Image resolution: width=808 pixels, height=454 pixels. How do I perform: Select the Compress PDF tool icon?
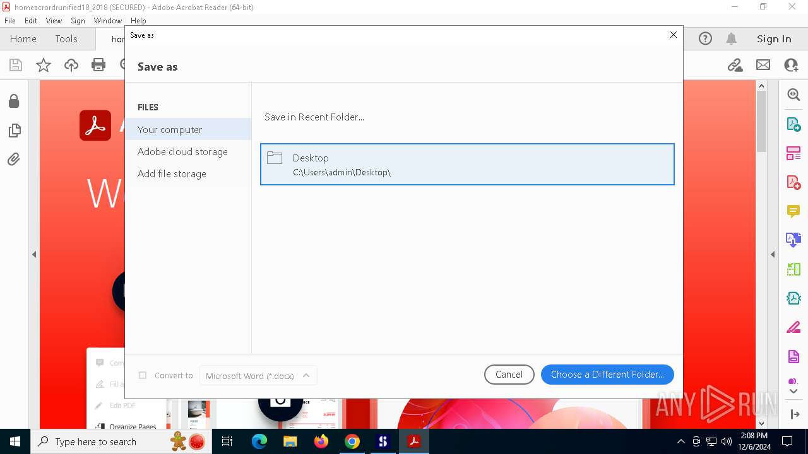click(x=793, y=298)
